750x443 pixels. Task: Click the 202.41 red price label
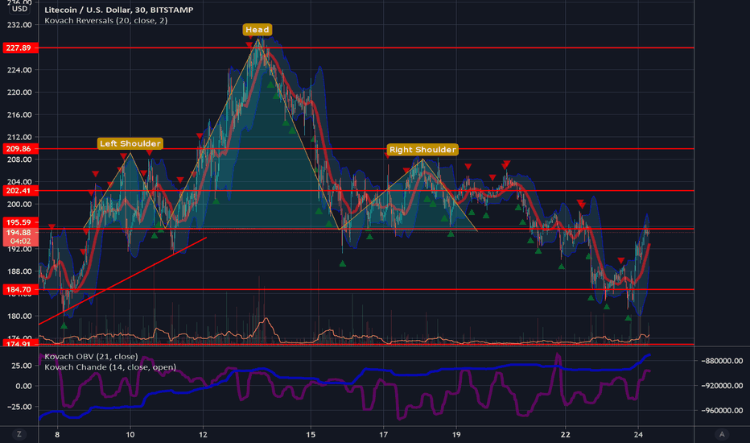(19, 191)
